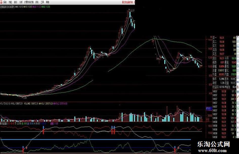Click the 换手 1.24% value
239x154 pixels.
coord(222,79)
